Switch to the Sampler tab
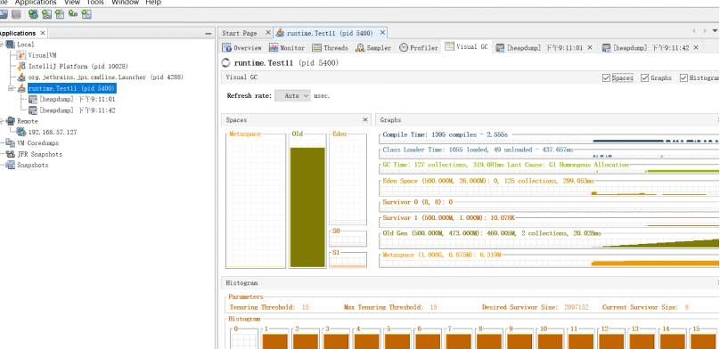This screenshot has width=720, height=349. tap(373, 48)
